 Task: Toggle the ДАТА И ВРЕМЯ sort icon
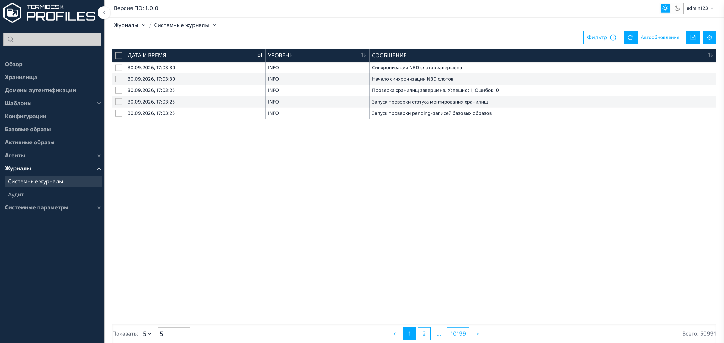coord(260,55)
